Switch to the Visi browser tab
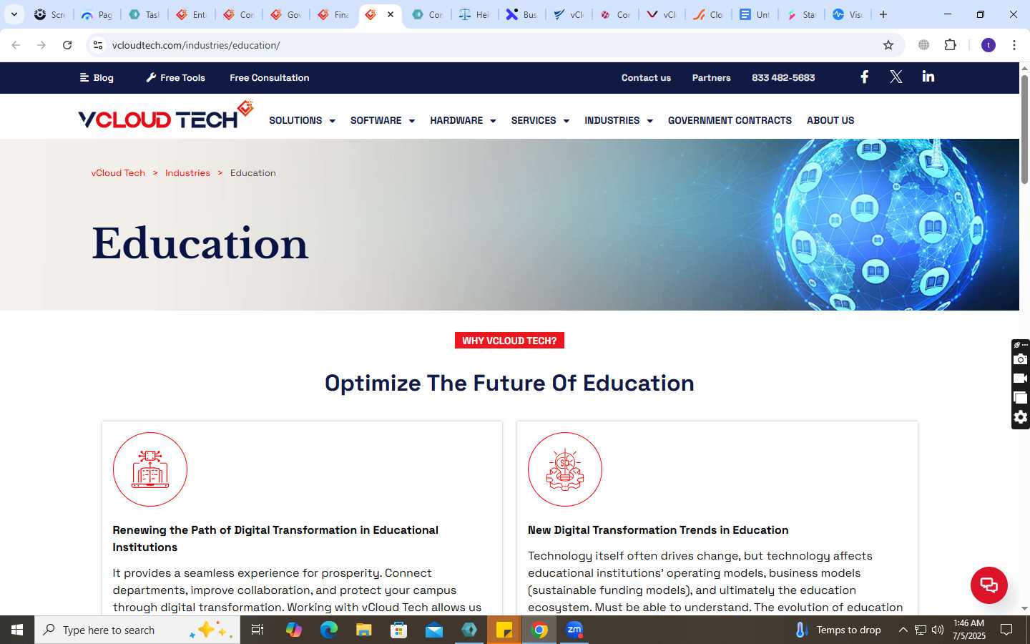Image resolution: width=1030 pixels, height=644 pixels. click(848, 14)
